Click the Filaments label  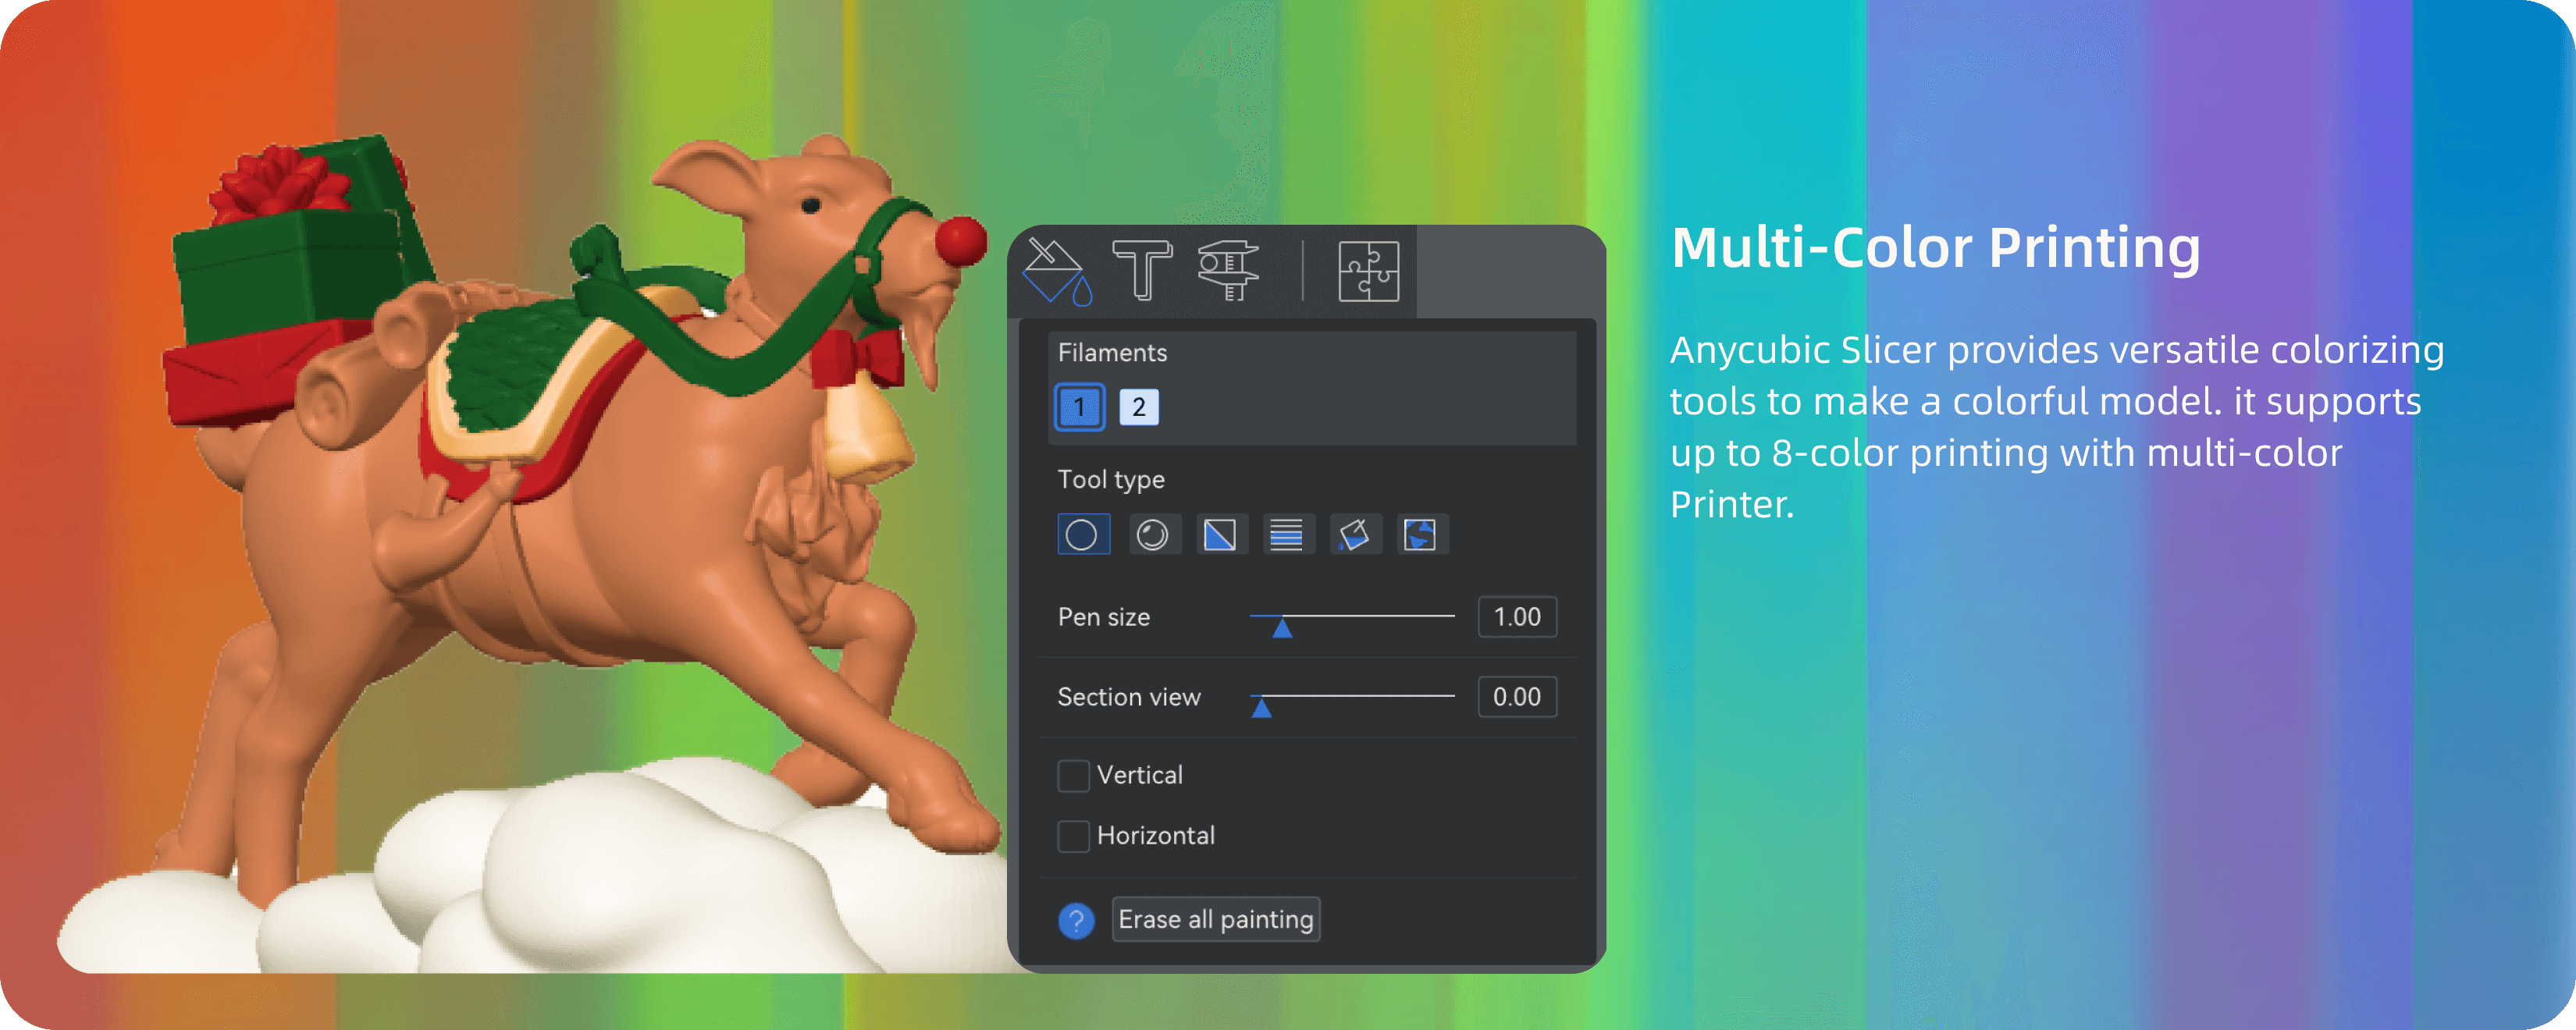(x=1112, y=352)
